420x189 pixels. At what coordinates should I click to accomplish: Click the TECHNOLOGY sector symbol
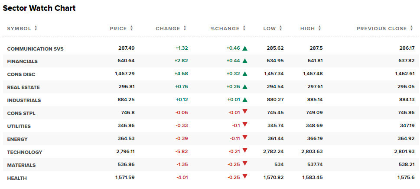pos(25,152)
